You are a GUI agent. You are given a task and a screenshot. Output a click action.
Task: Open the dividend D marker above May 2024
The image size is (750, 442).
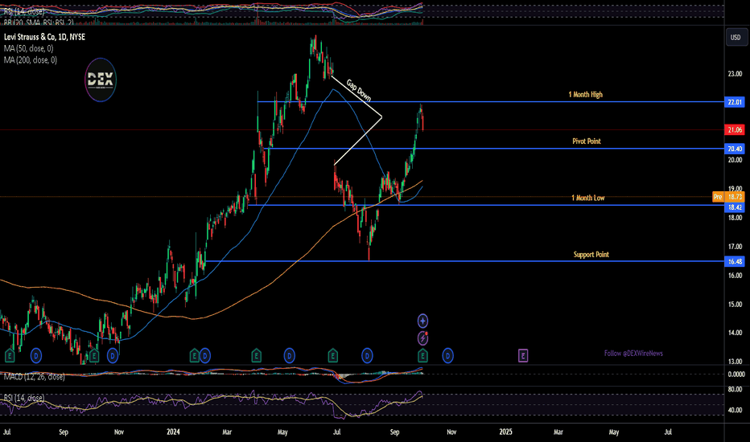(x=289, y=355)
